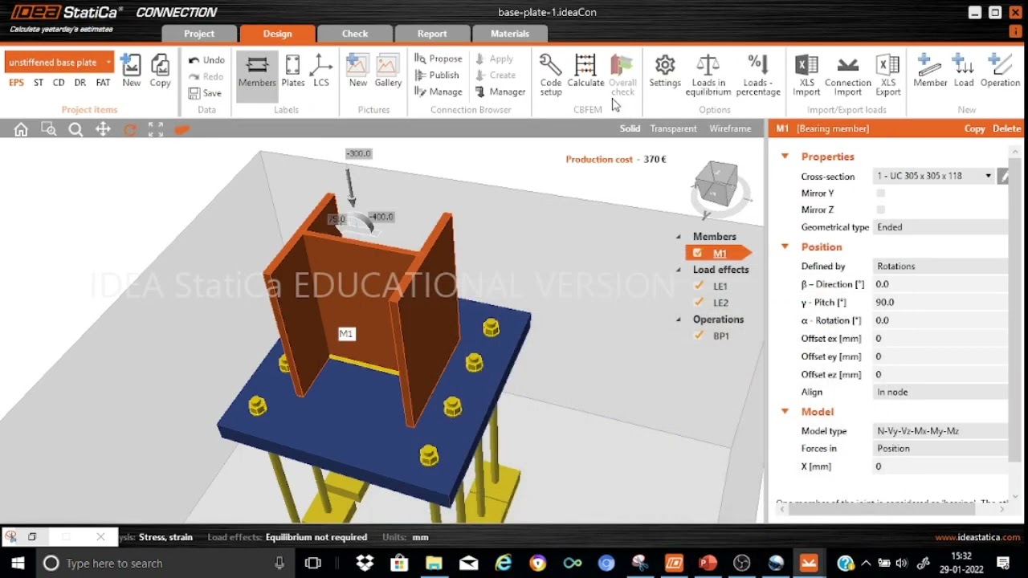This screenshot has width=1028, height=578.
Task: Select the ST analysis type
Action: (x=39, y=83)
